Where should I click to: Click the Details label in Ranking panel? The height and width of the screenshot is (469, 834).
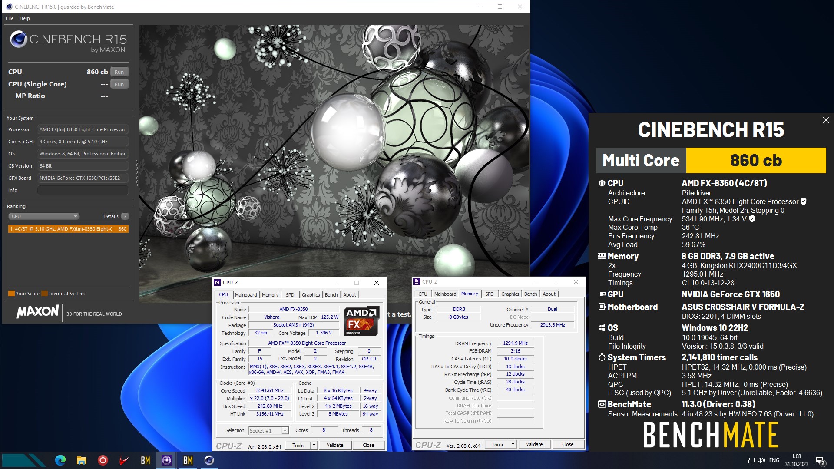(x=111, y=216)
